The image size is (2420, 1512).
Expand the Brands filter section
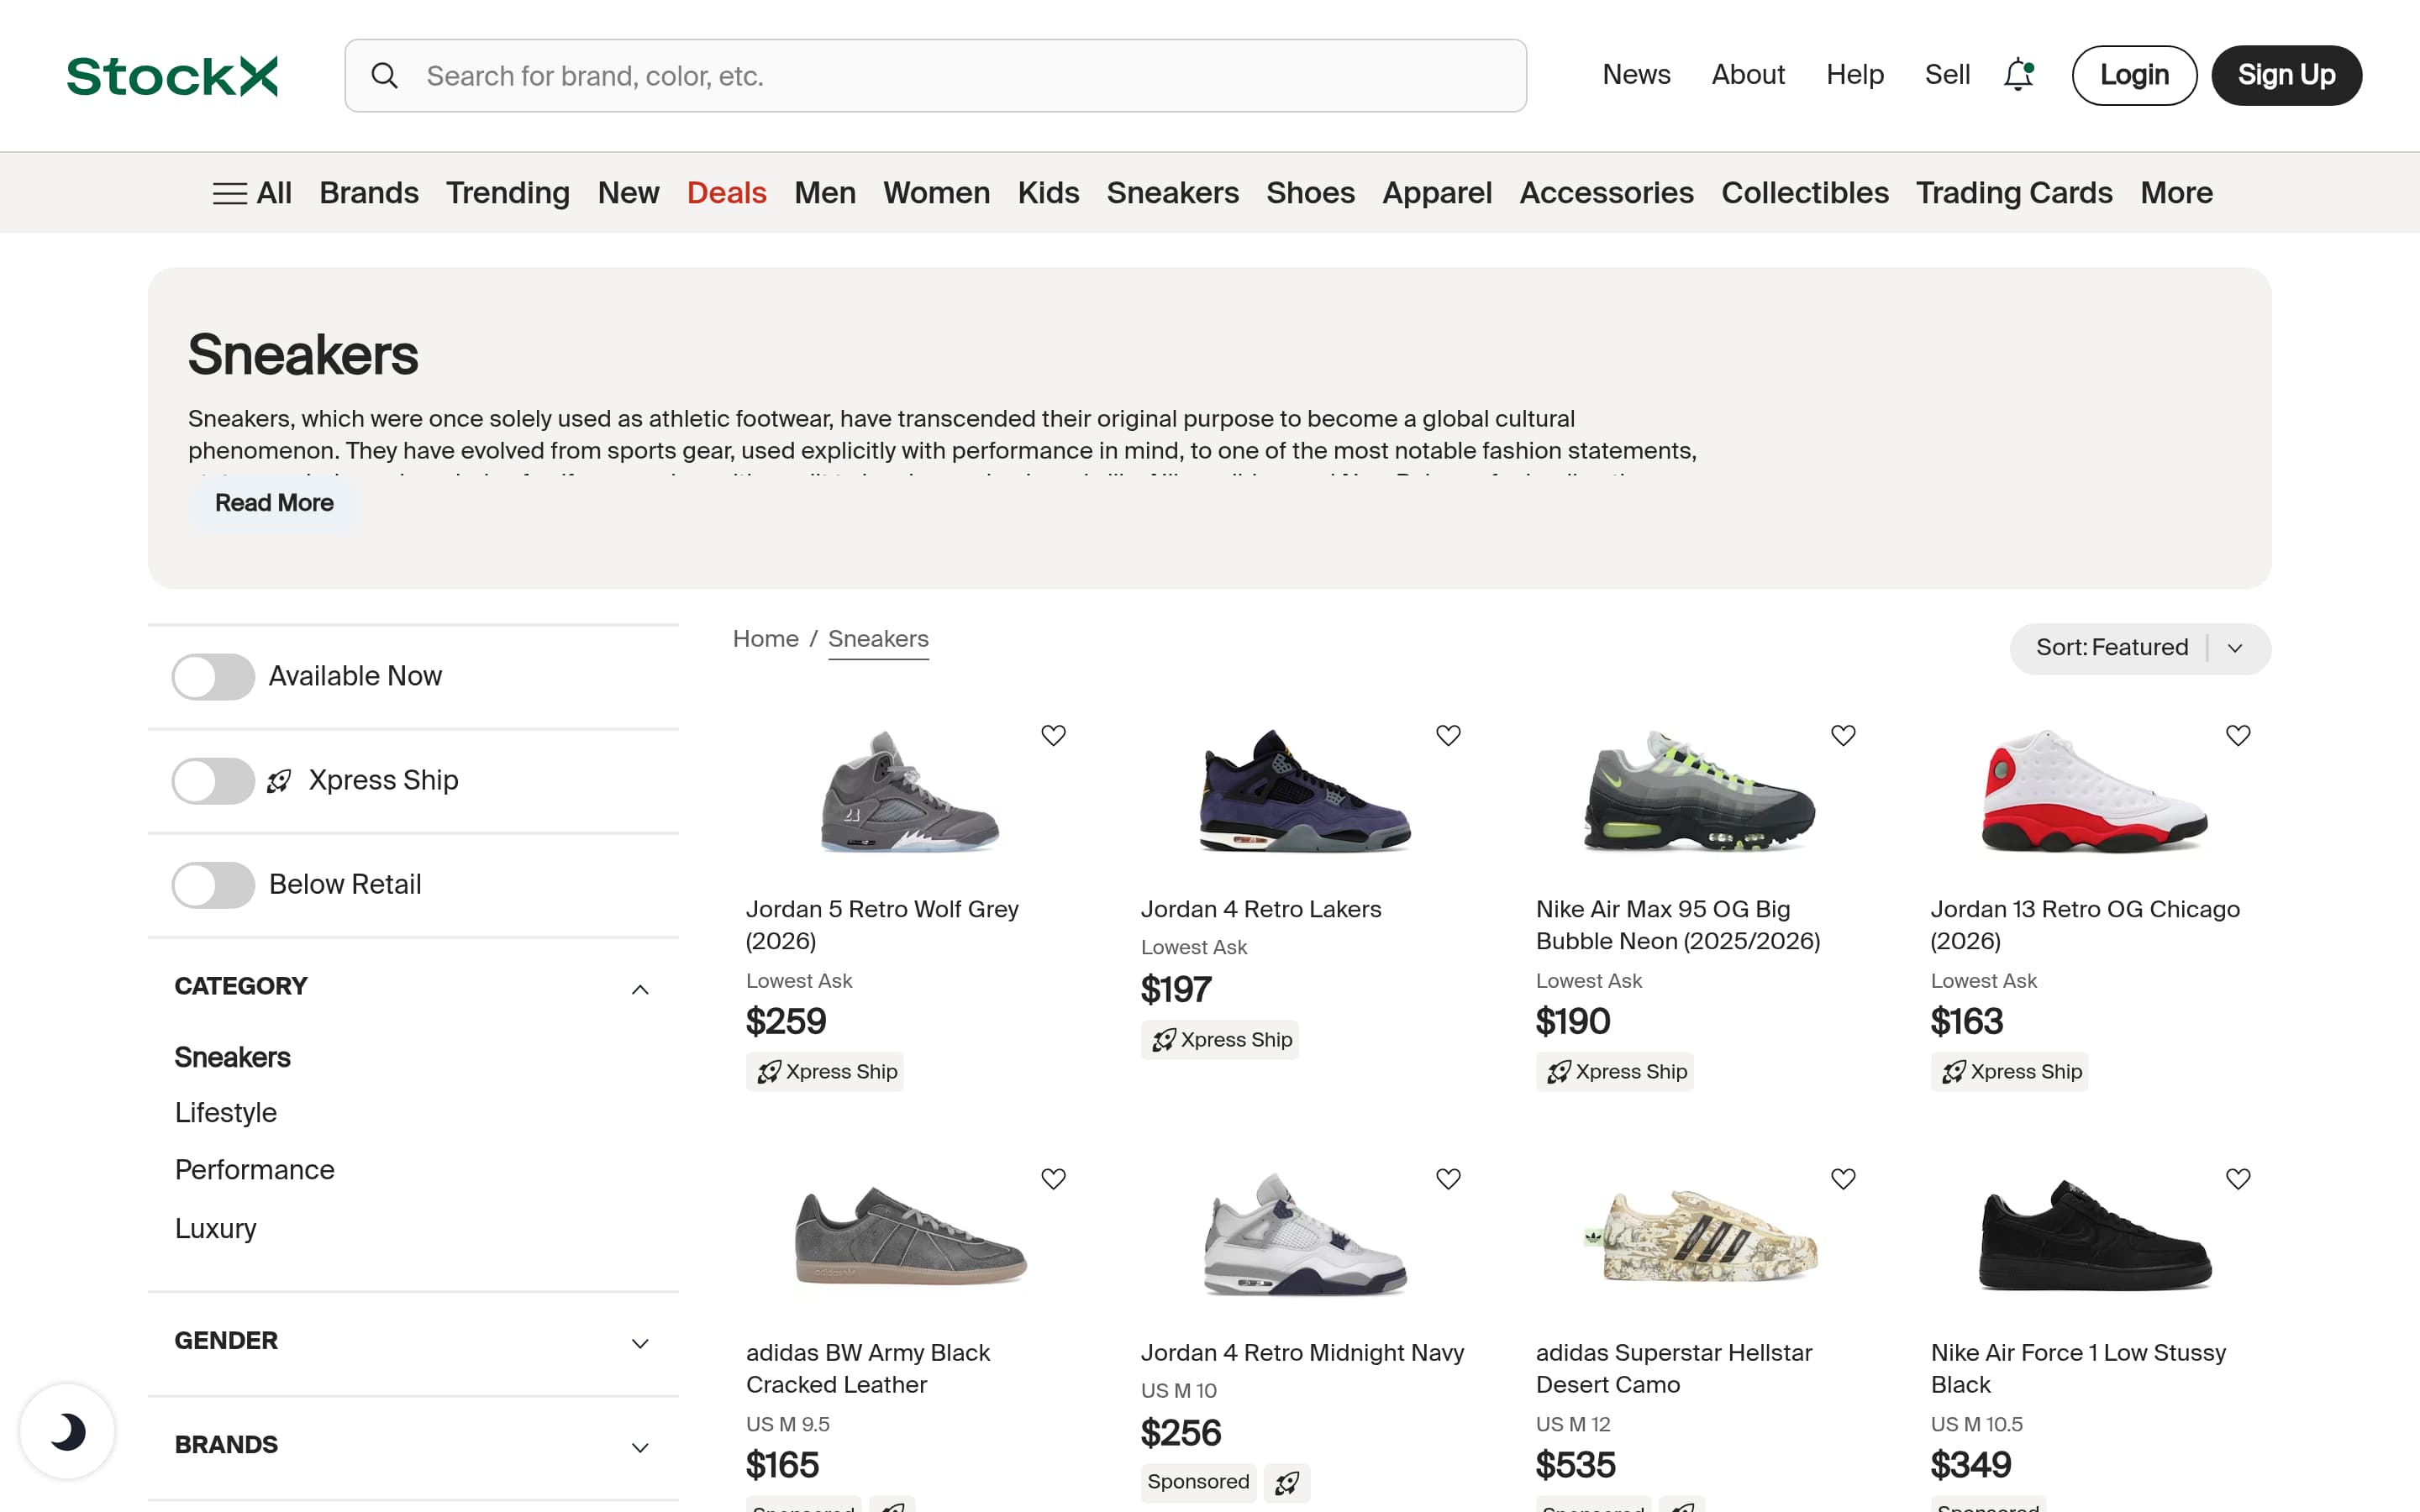640,1447
